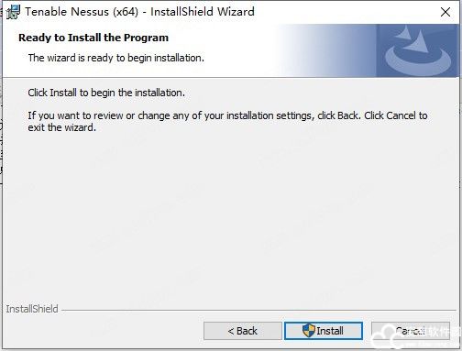Click the InstallShield arrow logo graphic in the banner
462x351 pixels.
(418, 50)
